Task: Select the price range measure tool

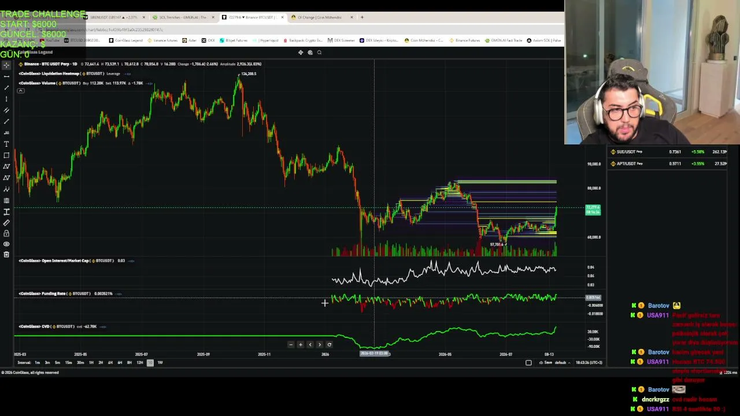Action: (x=6, y=211)
